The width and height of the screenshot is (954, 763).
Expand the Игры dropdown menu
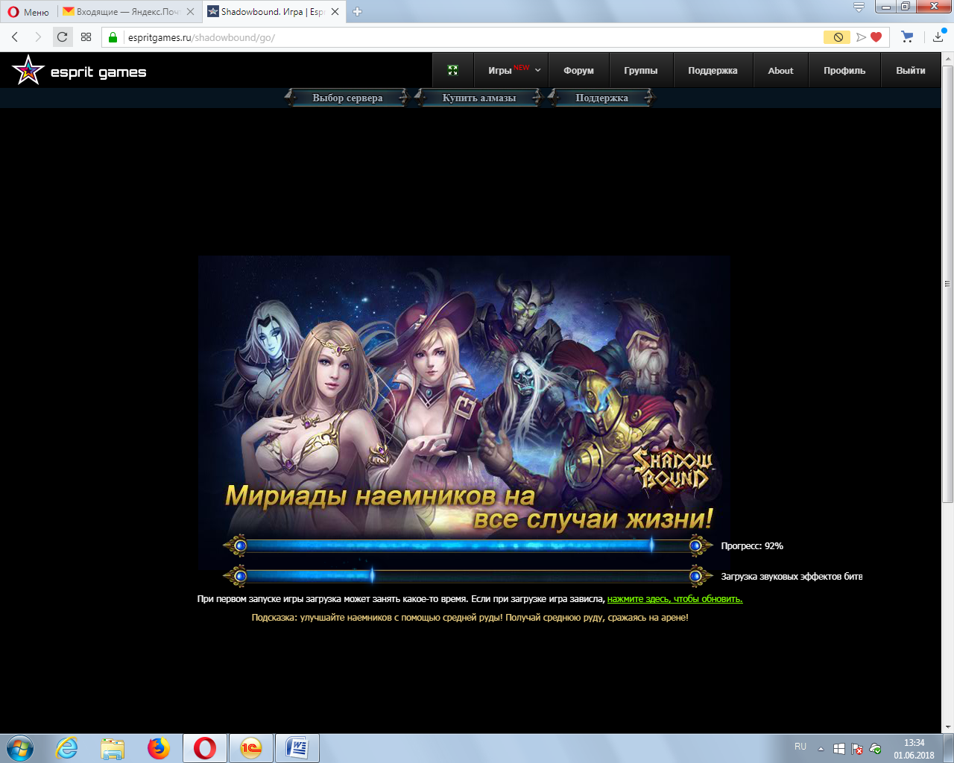pos(514,71)
